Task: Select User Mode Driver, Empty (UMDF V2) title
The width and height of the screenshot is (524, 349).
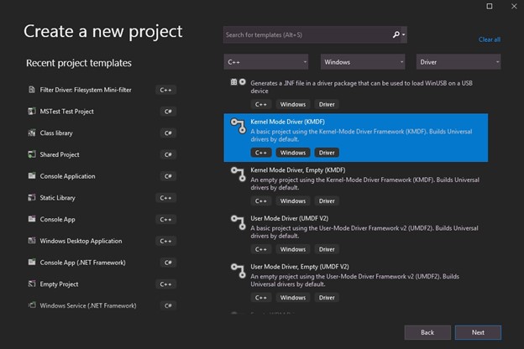Action: [x=300, y=267]
